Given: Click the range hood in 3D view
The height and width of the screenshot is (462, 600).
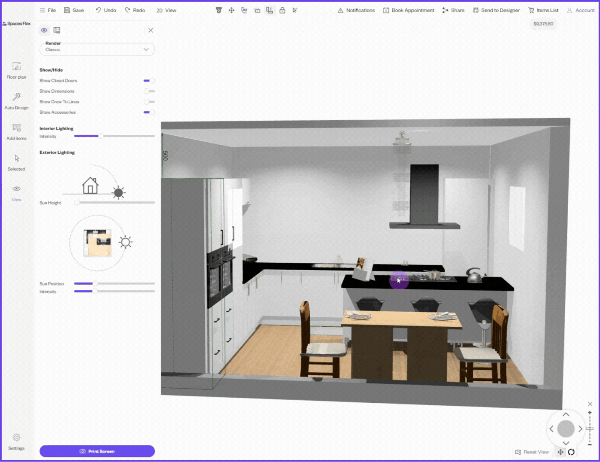Looking at the screenshot, I should 425,197.
